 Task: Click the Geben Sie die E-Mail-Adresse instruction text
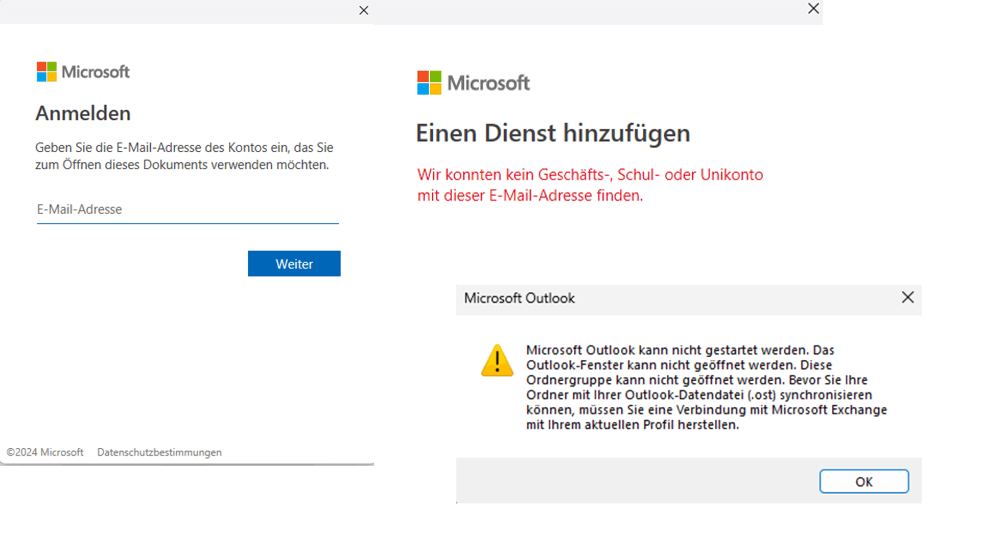coord(184,156)
